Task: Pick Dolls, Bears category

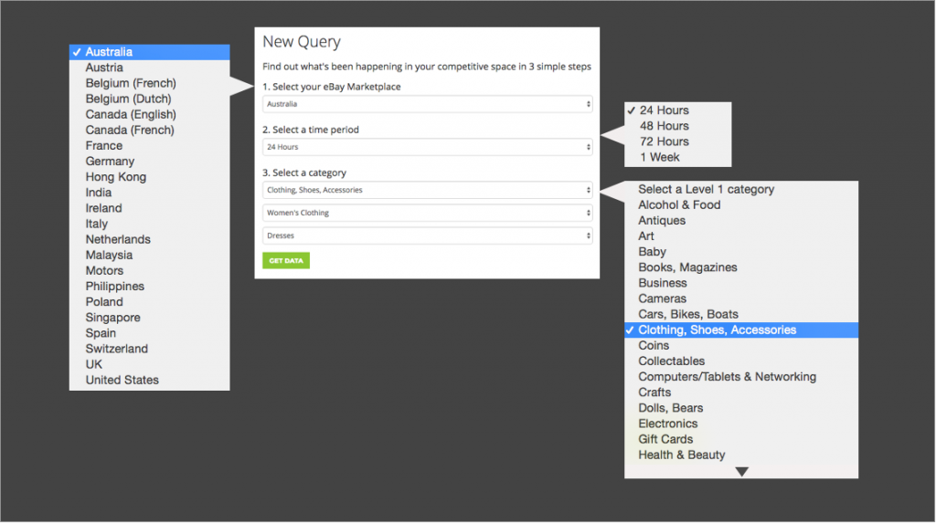Action: (741, 408)
